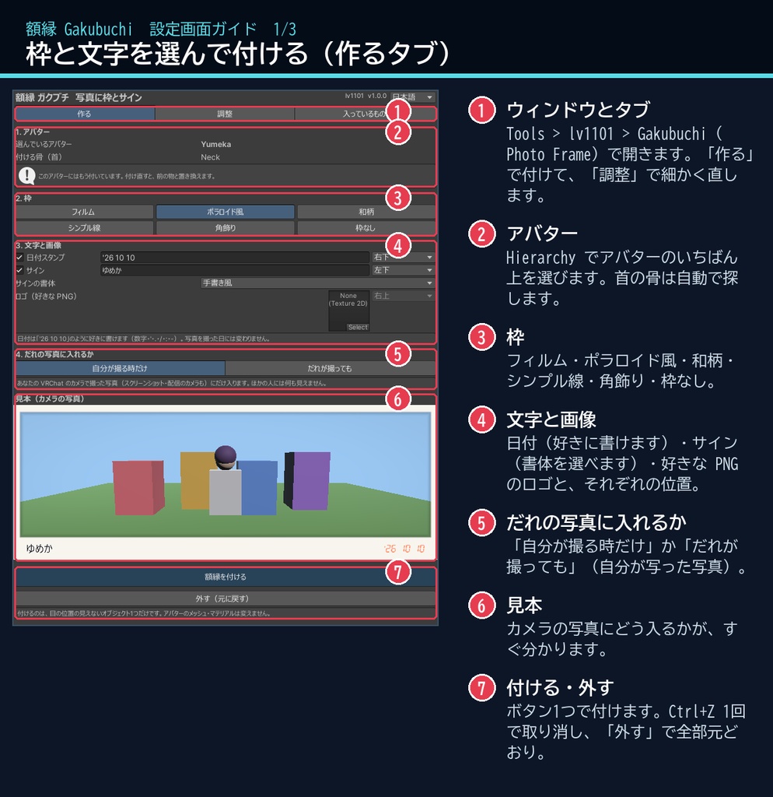Image resolution: width=773 pixels, height=797 pixels.
Task: Open the 調整 tab
Action: coord(225,114)
